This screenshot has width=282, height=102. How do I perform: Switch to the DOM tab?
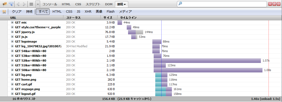pyautogui.click(x=109, y=4)
